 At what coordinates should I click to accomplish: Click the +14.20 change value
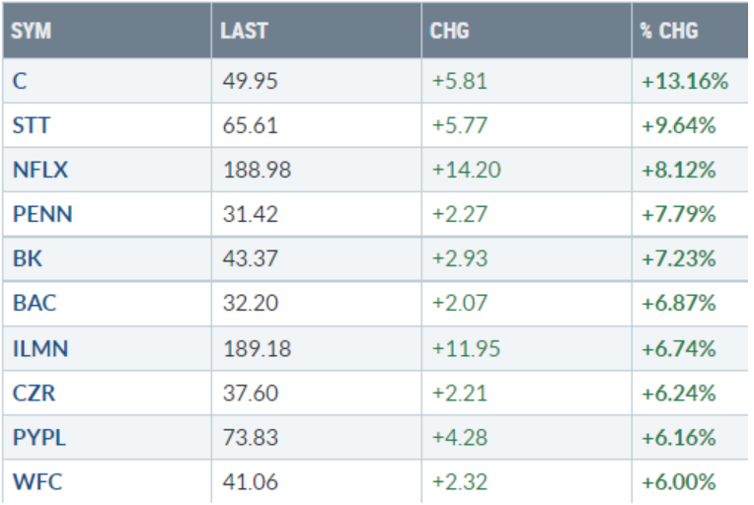click(x=466, y=171)
